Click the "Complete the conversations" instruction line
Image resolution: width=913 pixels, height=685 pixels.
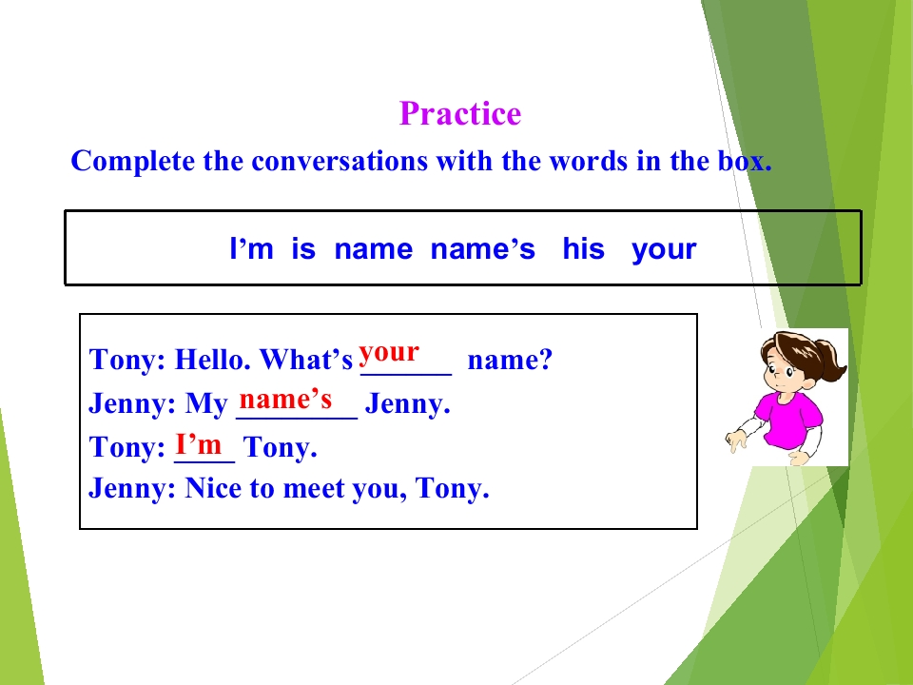click(420, 161)
